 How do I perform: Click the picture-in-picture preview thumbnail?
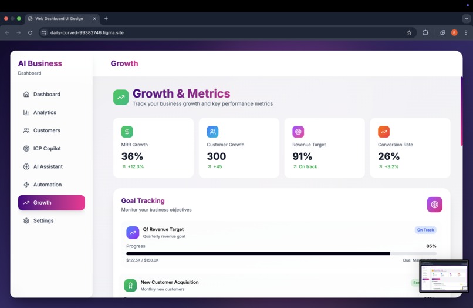click(x=444, y=276)
